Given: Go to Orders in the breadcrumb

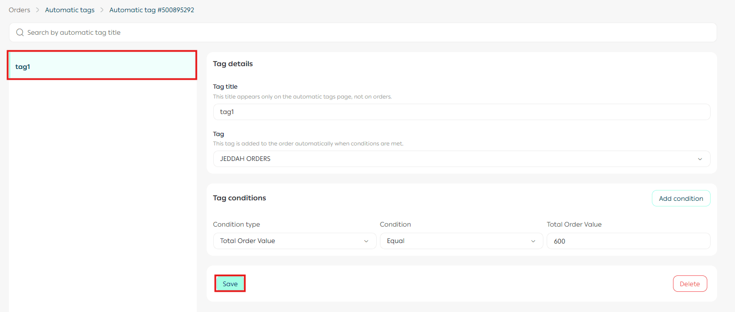Looking at the screenshot, I should 19,10.
